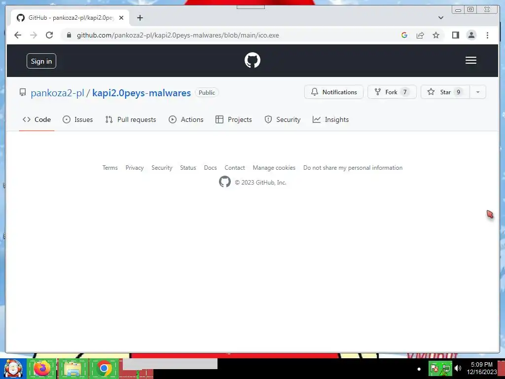Viewport: 505px width, 379px height.
Task: Open the Pull requests tab
Action: click(130, 119)
